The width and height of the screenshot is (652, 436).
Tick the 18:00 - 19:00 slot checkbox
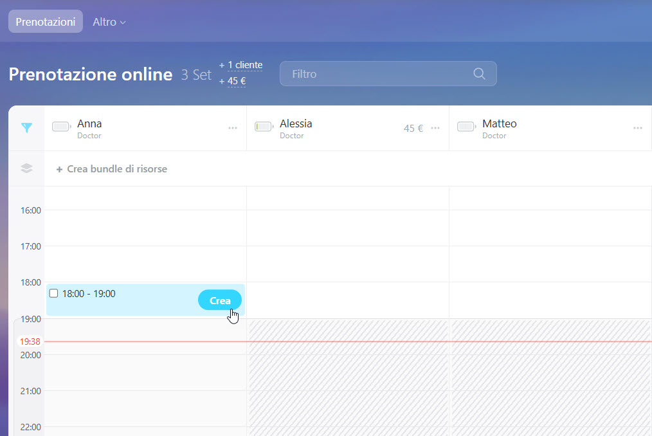tap(54, 293)
